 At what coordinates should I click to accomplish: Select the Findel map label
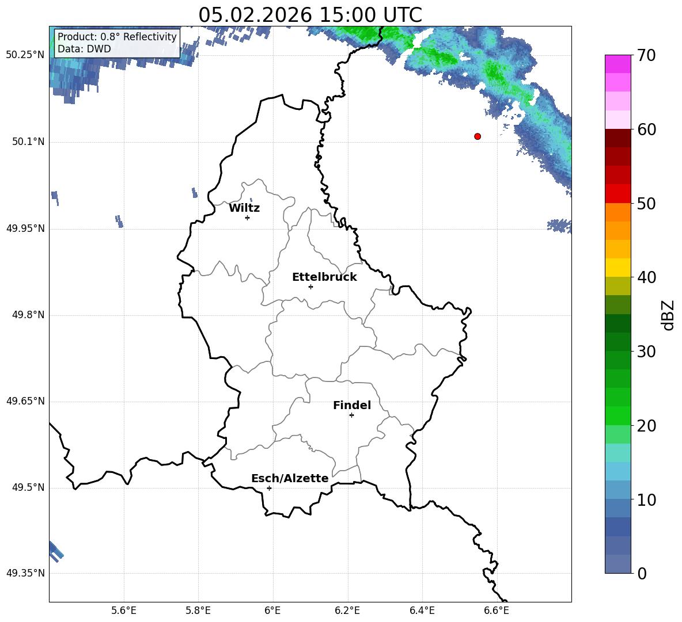pos(352,405)
